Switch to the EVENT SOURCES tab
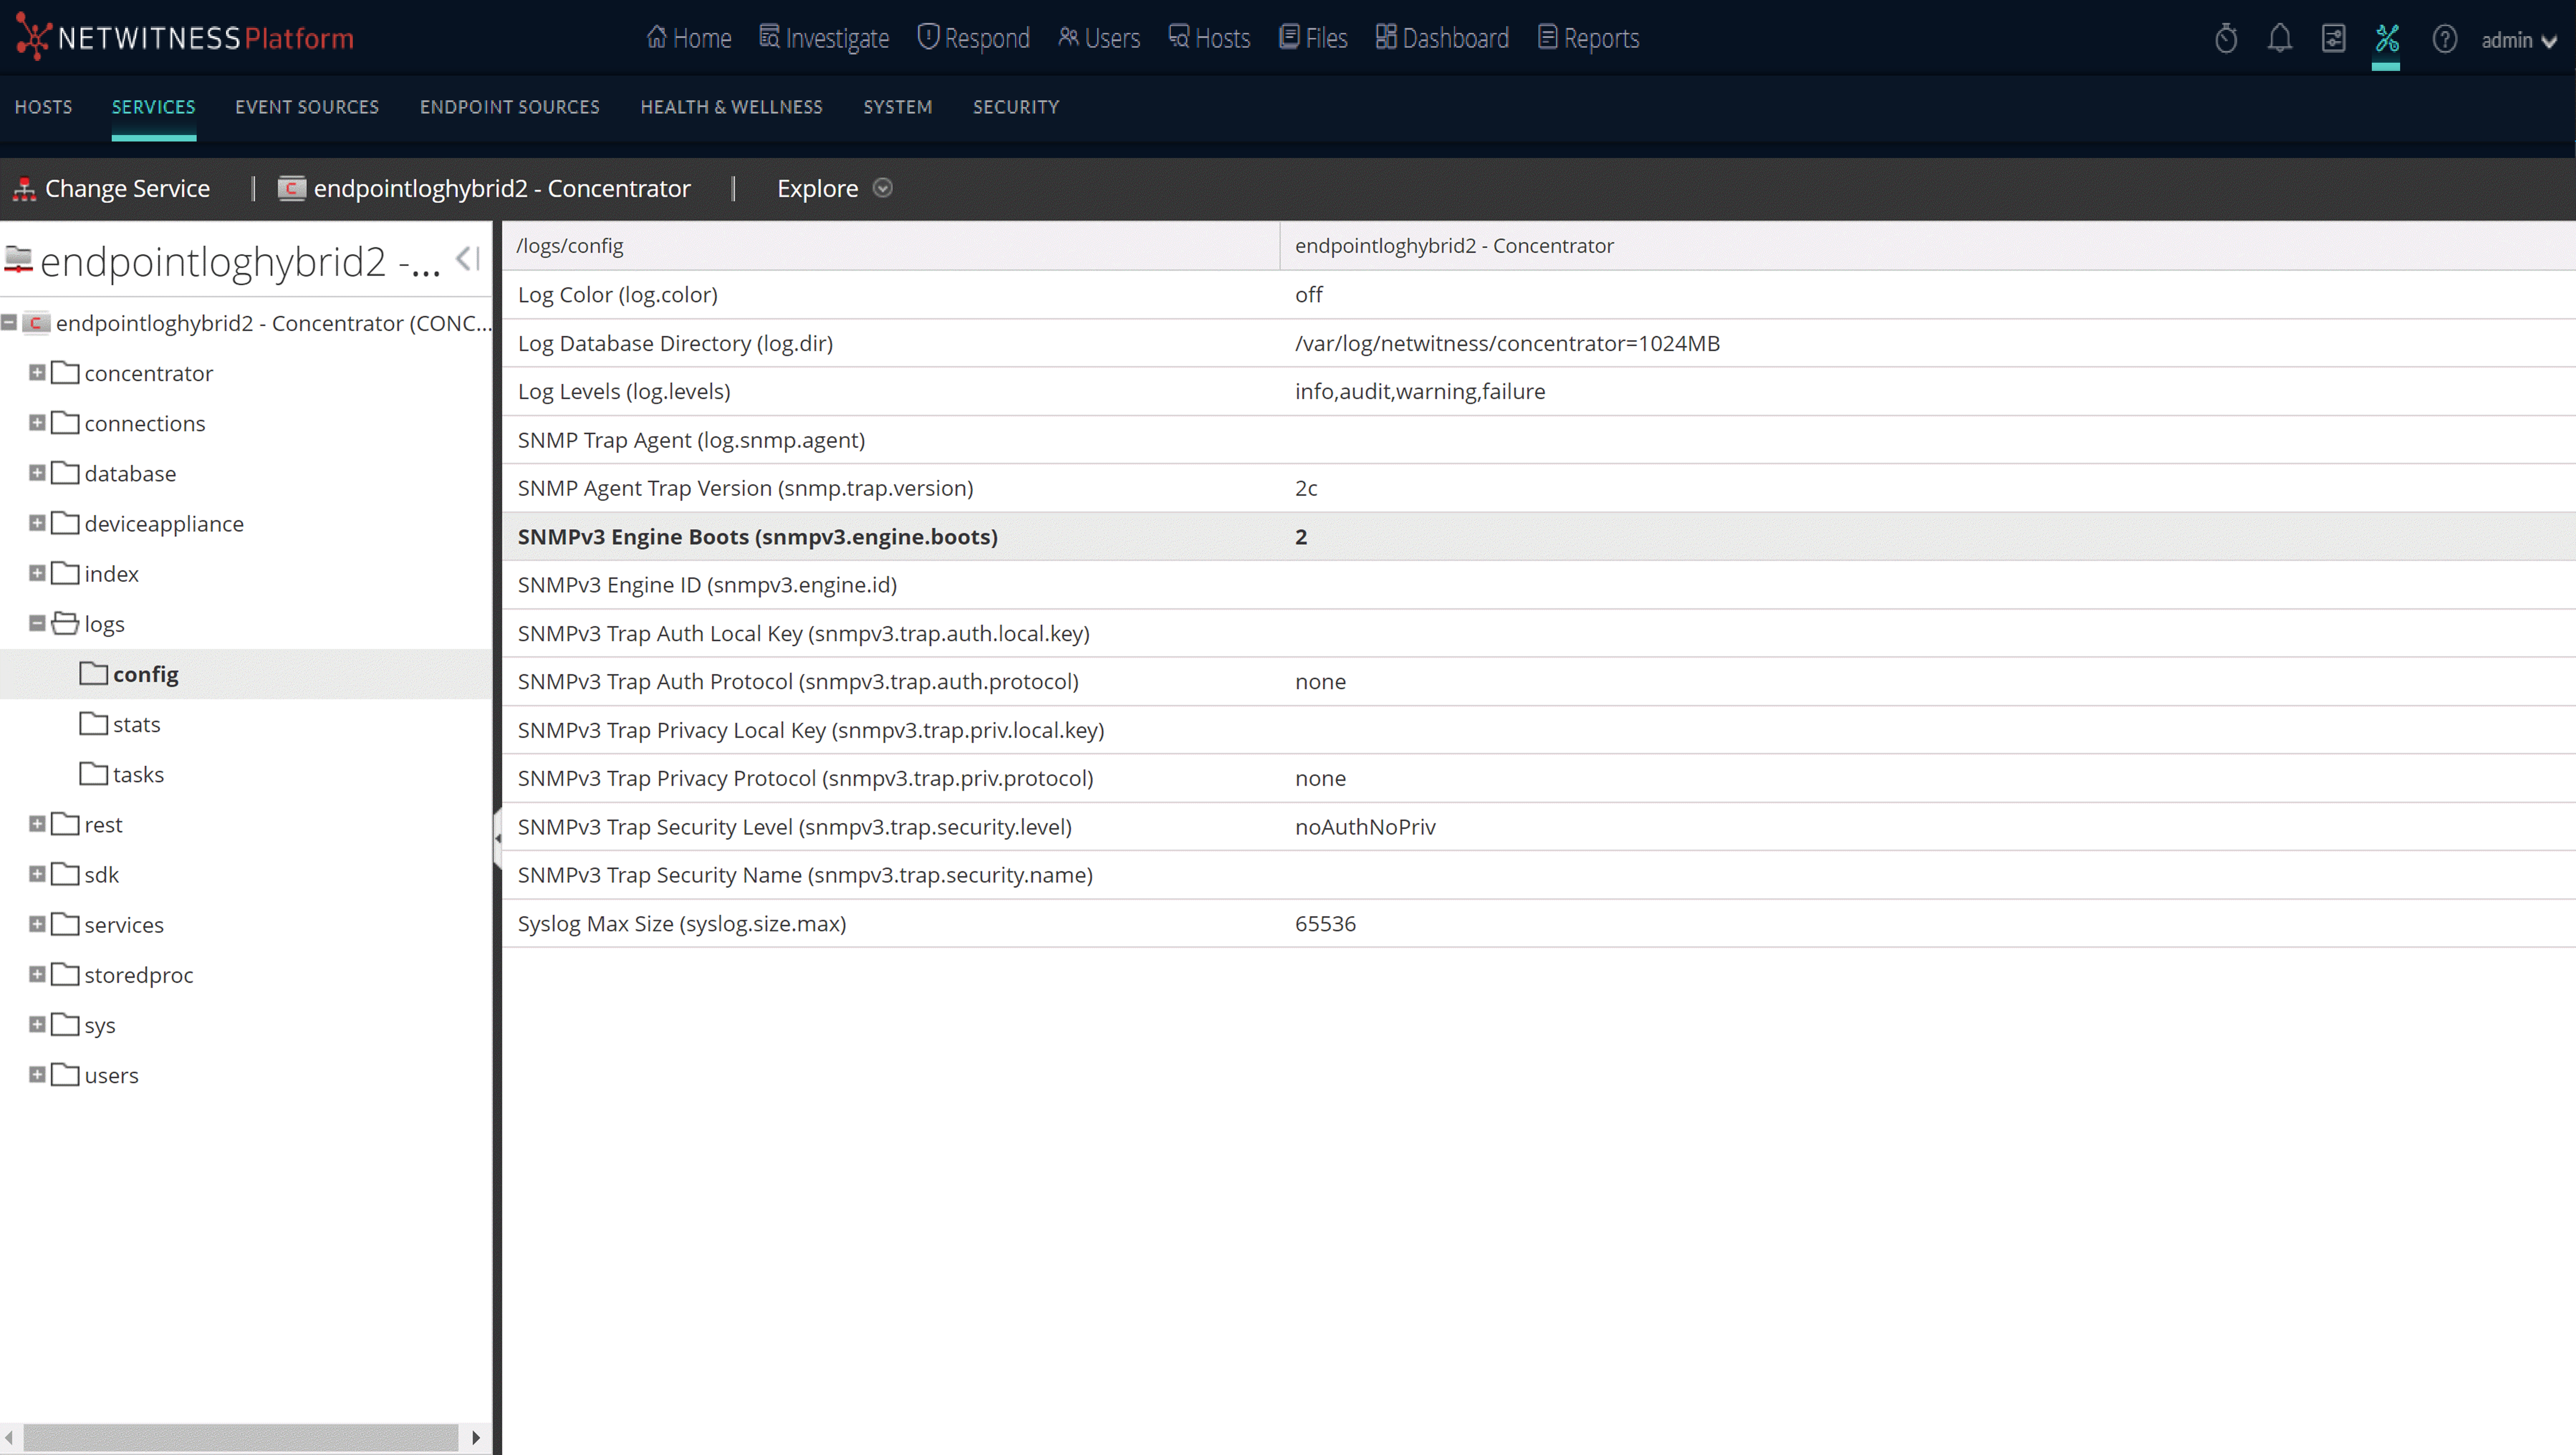This screenshot has width=2576, height=1455. click(x=307, y=107)
